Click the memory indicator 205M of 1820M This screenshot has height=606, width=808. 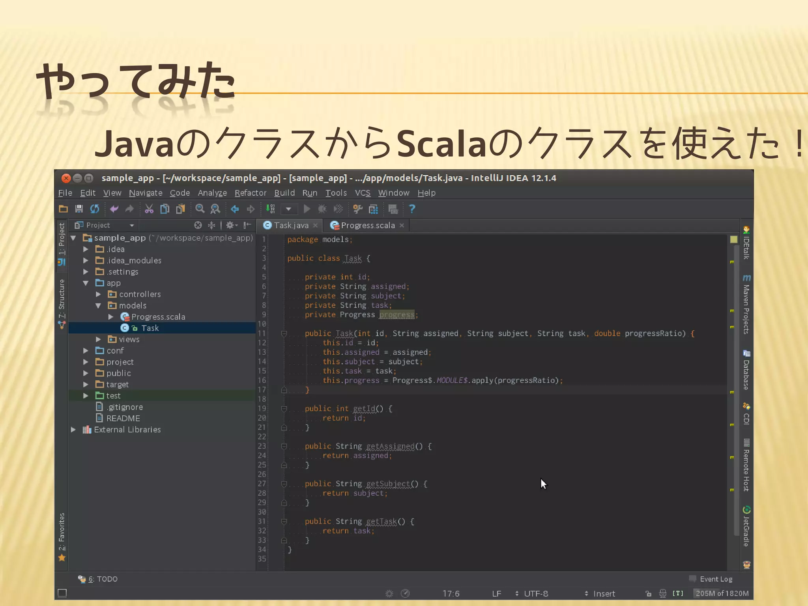coord(722,594)
